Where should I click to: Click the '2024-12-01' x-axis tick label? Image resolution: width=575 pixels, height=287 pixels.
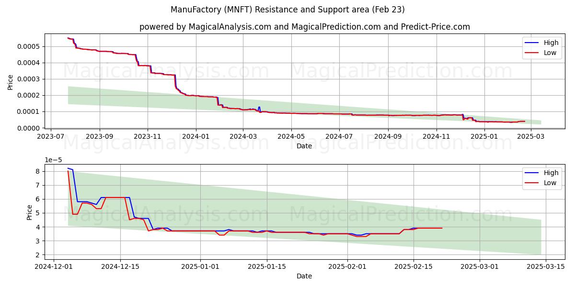click(54, 267)
